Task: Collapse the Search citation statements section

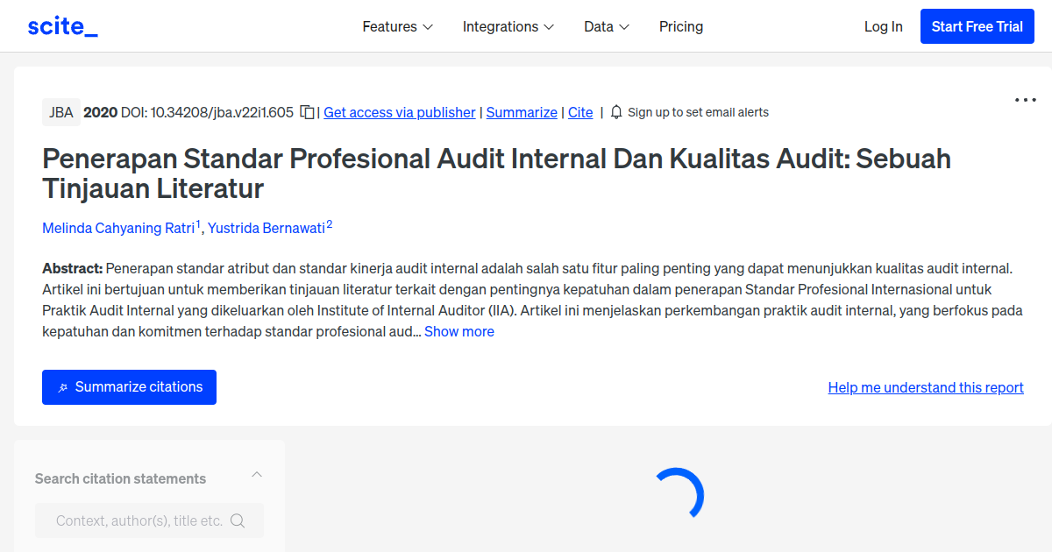Action: [x=256, y=473]
